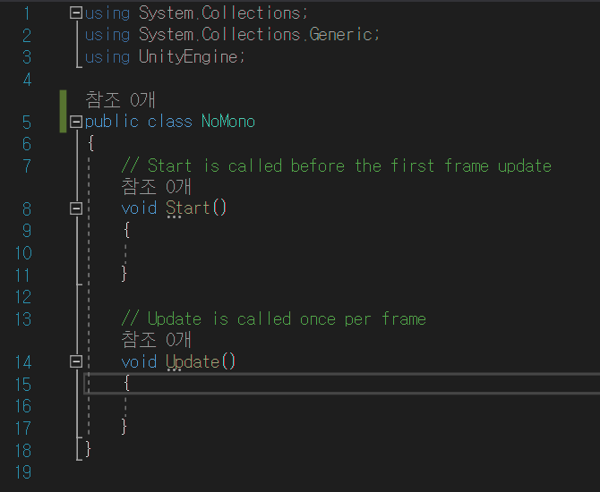Click line number 14 in the margin
The width and height of the screenshot is (600, 492).
23,362
